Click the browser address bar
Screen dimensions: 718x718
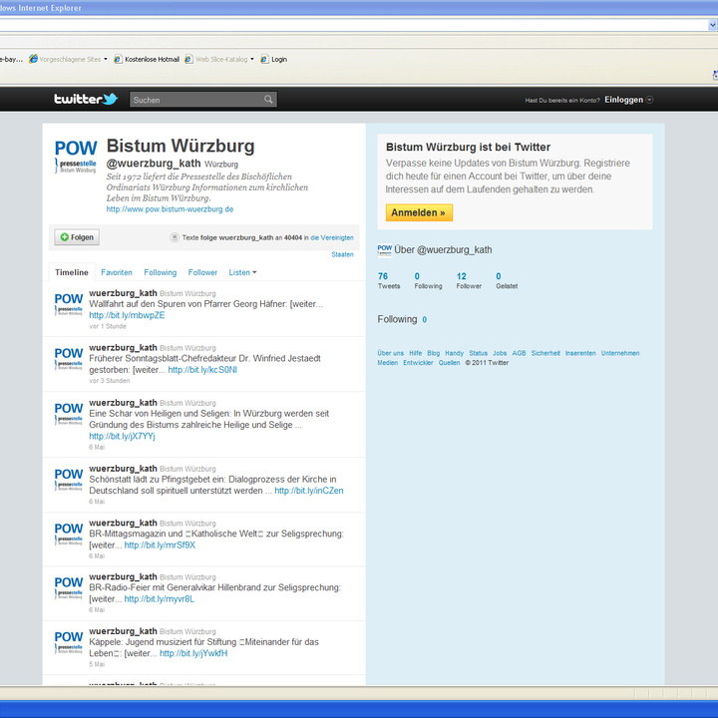pyautogui.click(x=353, y=25)
